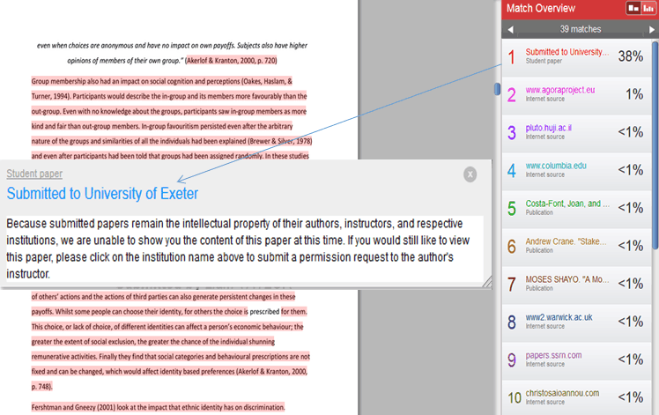The width and height of the screenshot is (659, 415).
Task: Go to previous match arrow
Action: click(x=509, y=29)
